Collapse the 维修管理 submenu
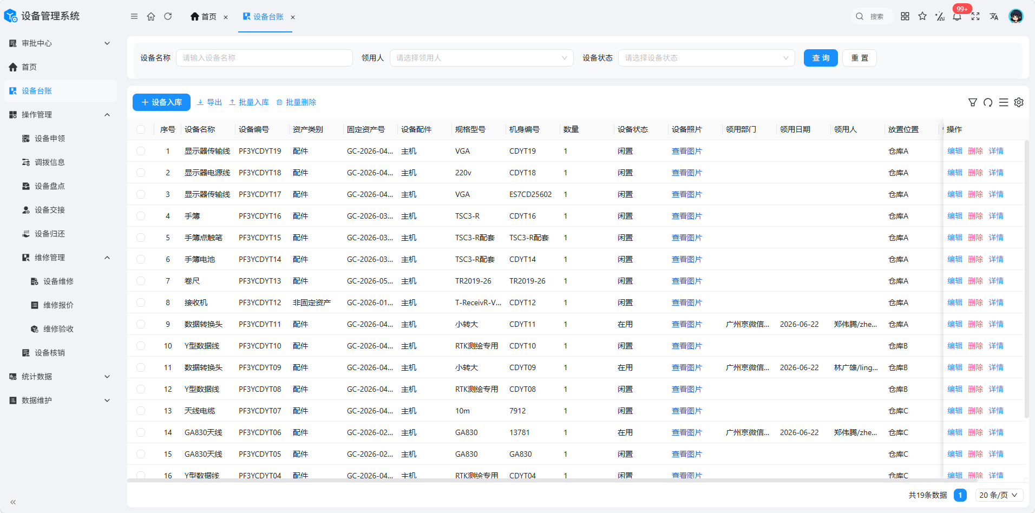 tap(61, 258)
